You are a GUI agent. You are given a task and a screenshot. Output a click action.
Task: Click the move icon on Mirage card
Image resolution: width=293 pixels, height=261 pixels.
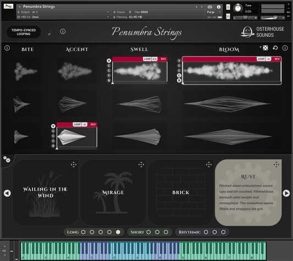(141, 165)
